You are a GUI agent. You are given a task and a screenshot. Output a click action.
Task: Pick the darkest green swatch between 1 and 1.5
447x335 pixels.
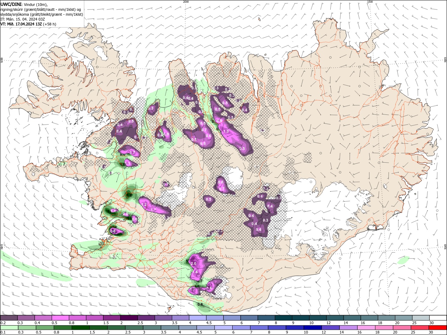(x=80, y=328)
